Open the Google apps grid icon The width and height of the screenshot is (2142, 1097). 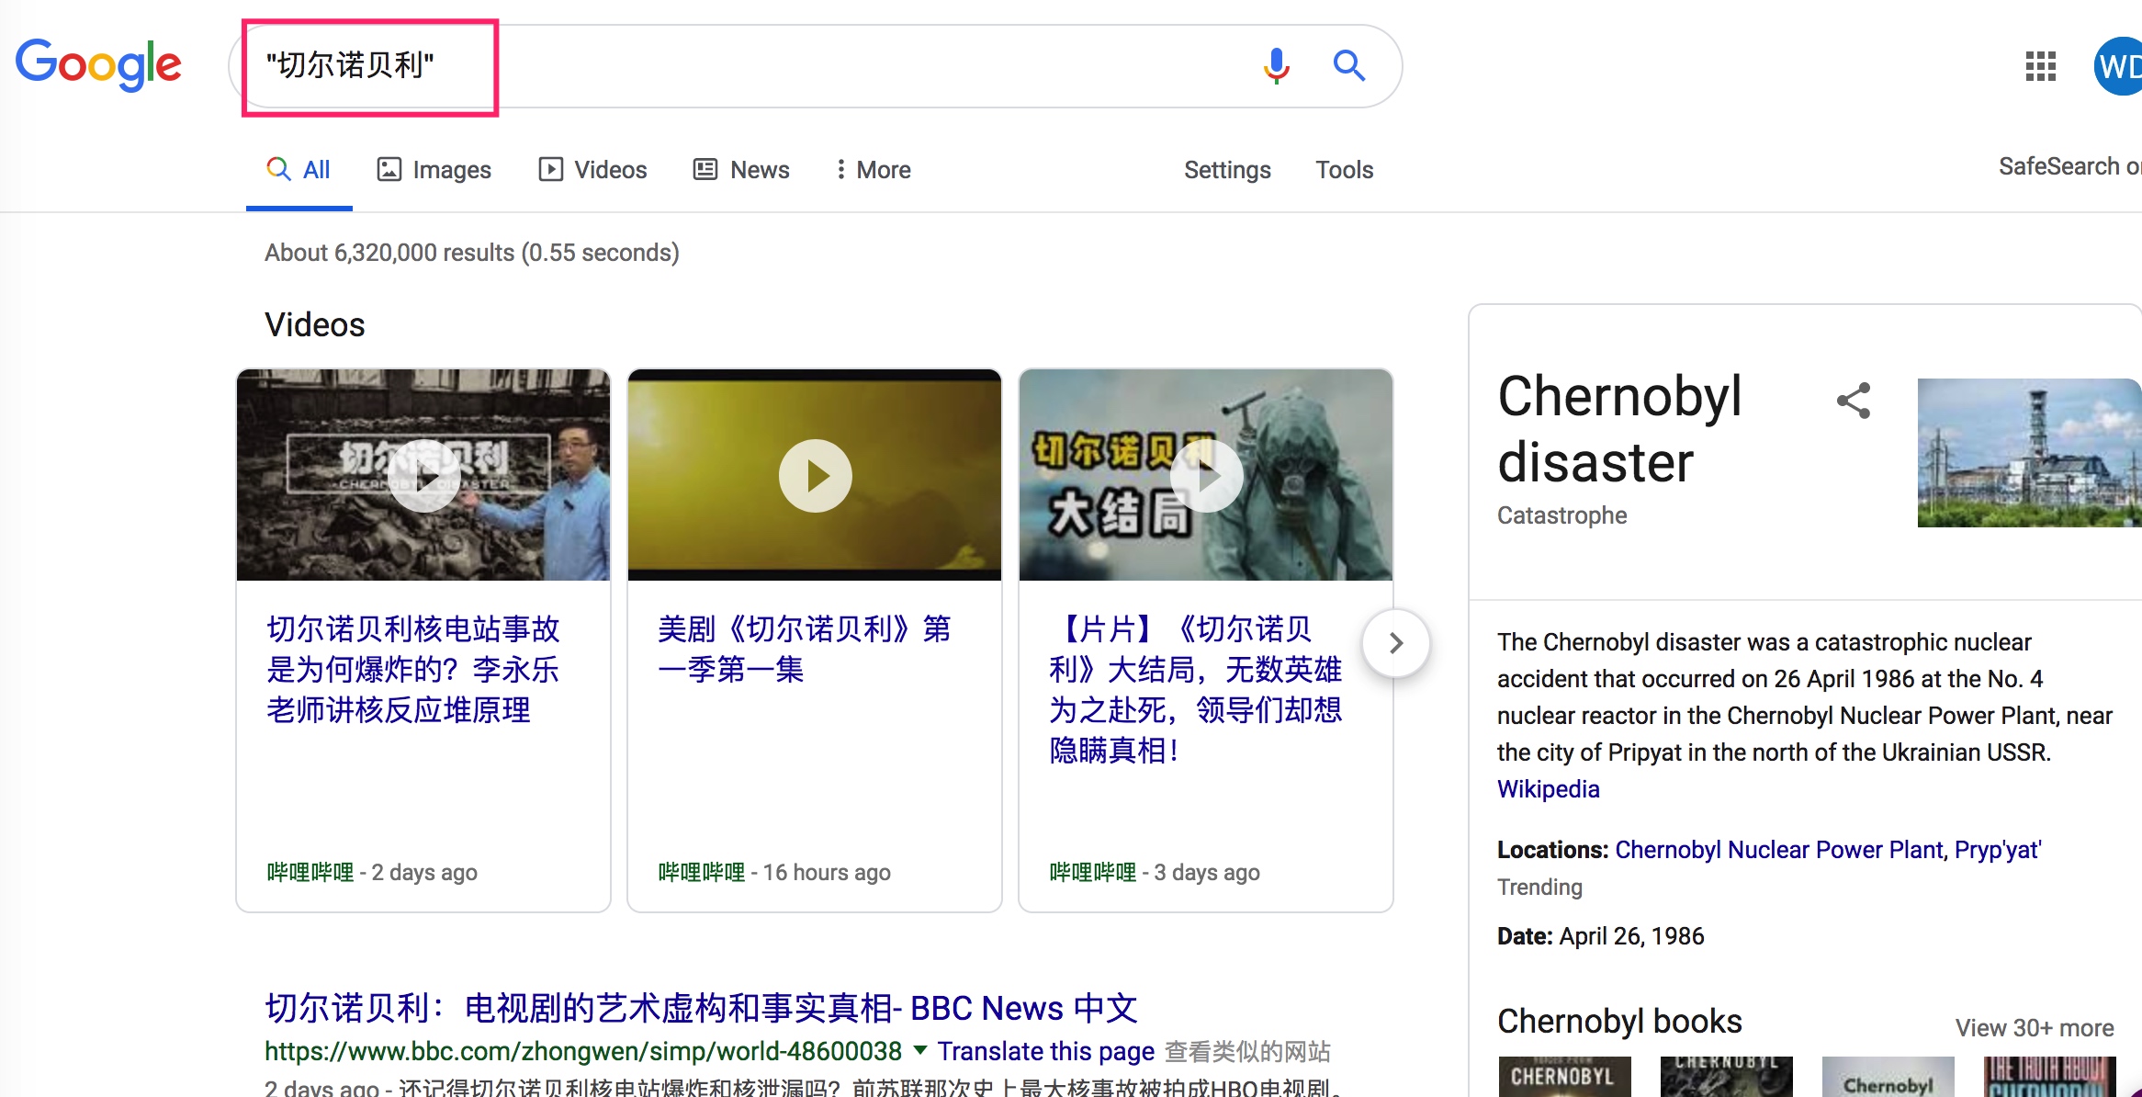coord(2040,65)
